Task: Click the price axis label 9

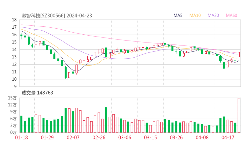Action: tap(15, 87)
